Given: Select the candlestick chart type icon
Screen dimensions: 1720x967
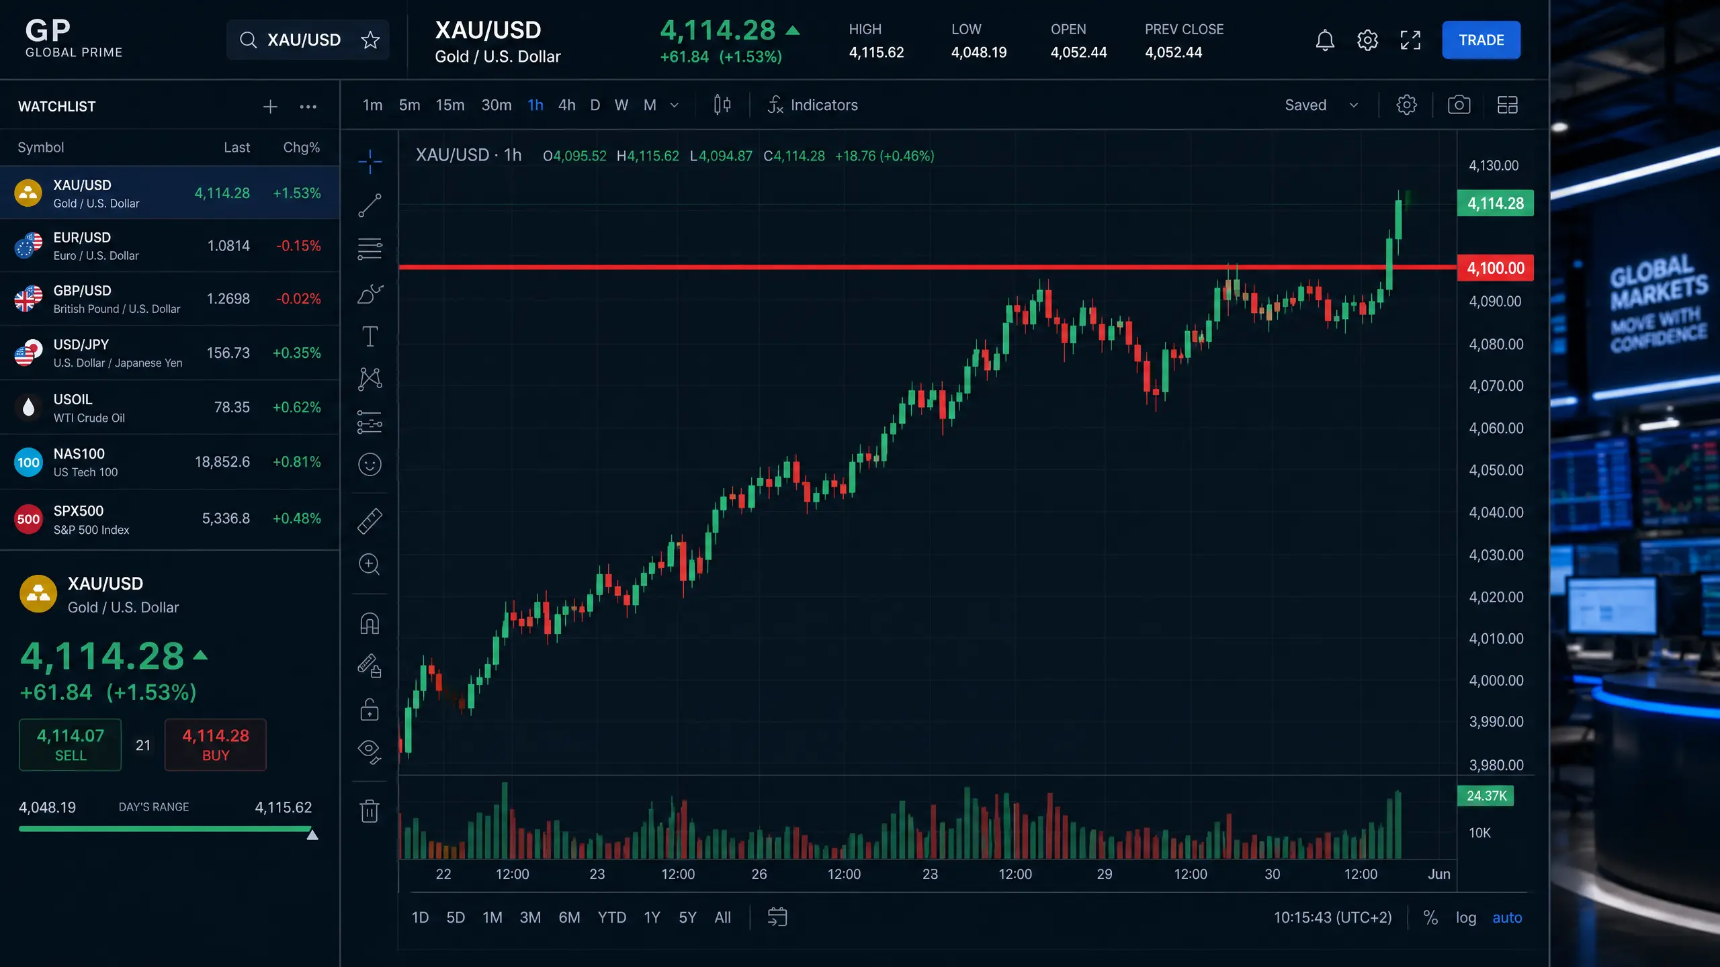Looking at the screenshot, I should [722, 105].
